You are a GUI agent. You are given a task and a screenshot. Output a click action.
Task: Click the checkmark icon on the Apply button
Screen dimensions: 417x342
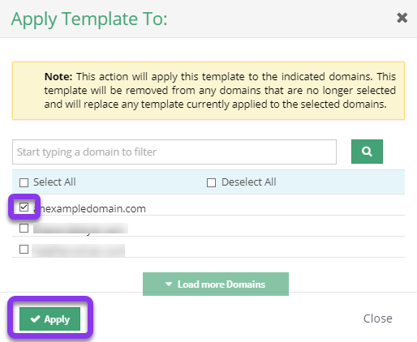(x=35, y=319)
